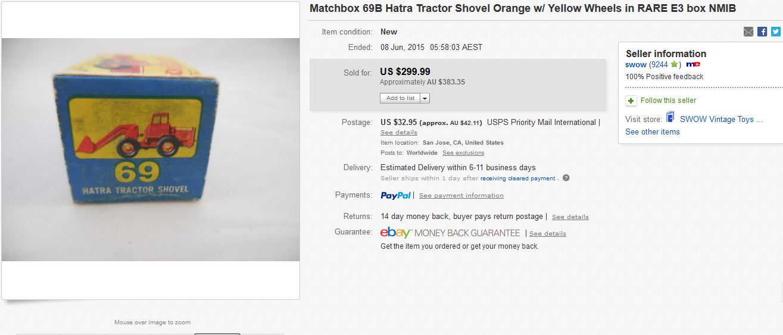The width and height of the screenshot is (783, 335).
Task: Visit the SWOW Vintage Toys store
Action: coord(721,119)
